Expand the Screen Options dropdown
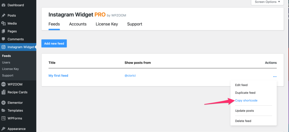Screen dimensions: 289x132 [267, 2]
